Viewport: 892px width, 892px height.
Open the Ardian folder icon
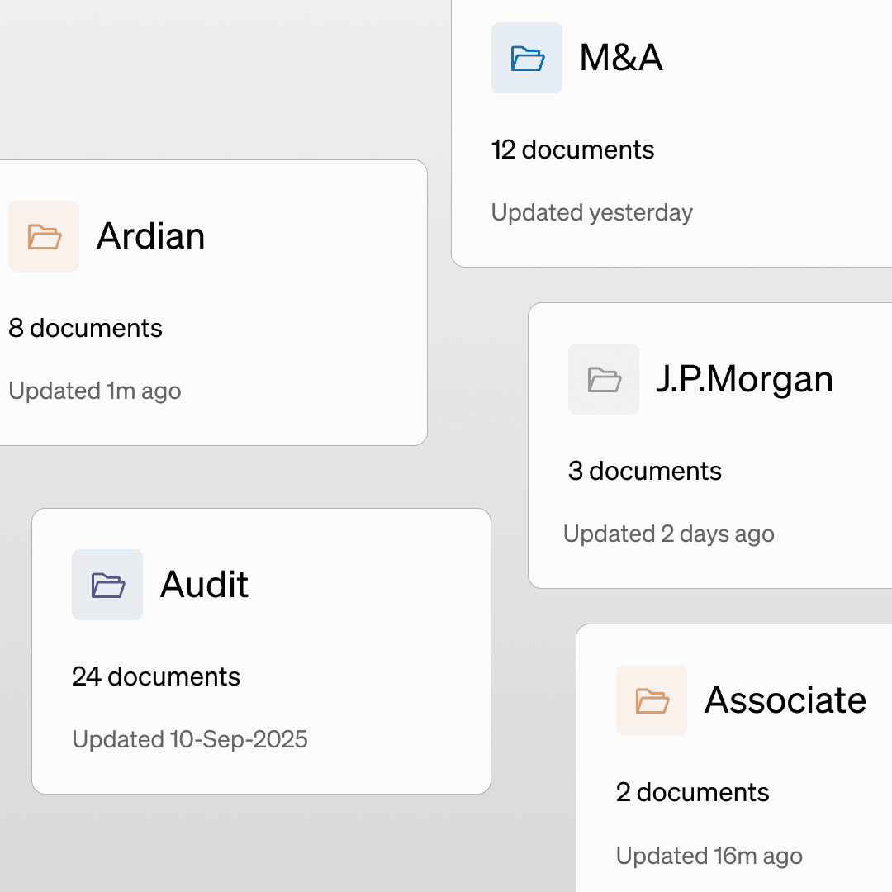(44, 236)
